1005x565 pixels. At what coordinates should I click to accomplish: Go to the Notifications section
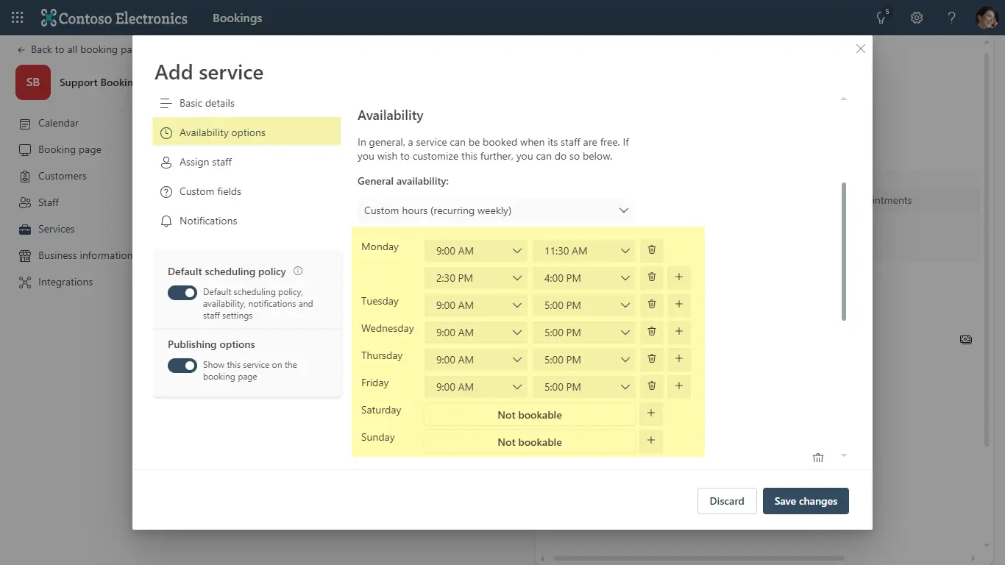pyautogui.click(x=208, y=221)
